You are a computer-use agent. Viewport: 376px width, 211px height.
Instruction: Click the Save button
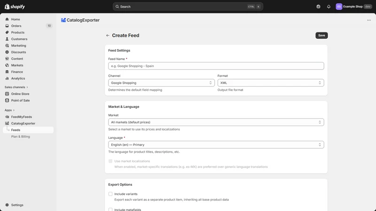[x=321, y=36]
